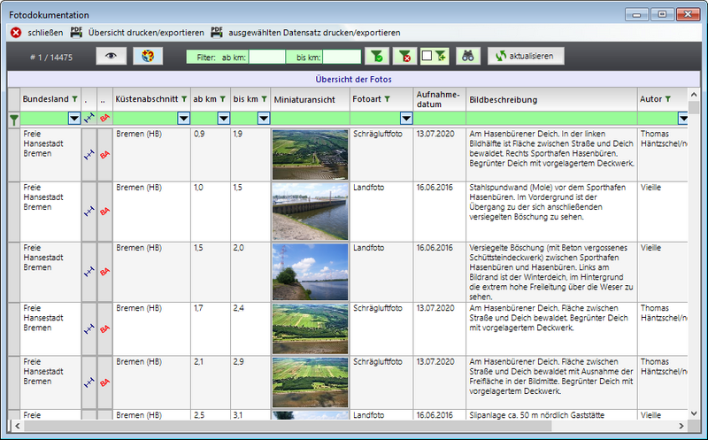The width and height of the screenshot is (708, 440).
Task: Click the vertical scrollbar up arrow
Action: [694, 95]
